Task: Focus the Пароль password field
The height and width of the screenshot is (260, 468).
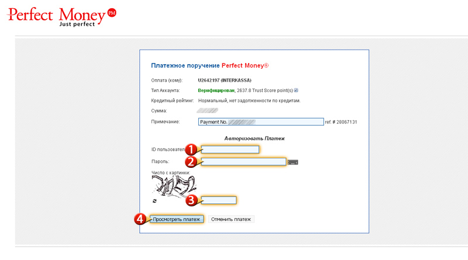Action: (x=243, y=161)
